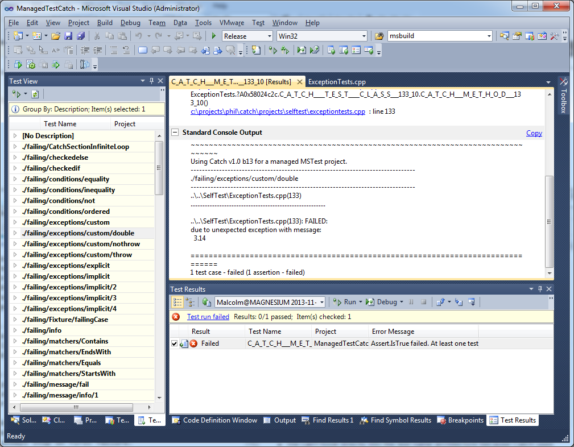Open the Release configuration dropdown
Viewport: 574px width, 447px height.
270,36
